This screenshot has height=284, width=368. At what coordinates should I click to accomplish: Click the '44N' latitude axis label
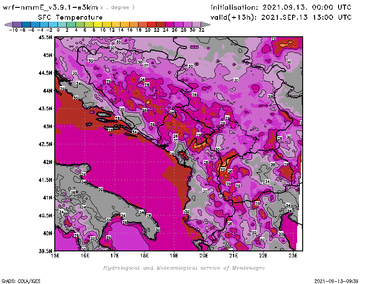[48, 91]
